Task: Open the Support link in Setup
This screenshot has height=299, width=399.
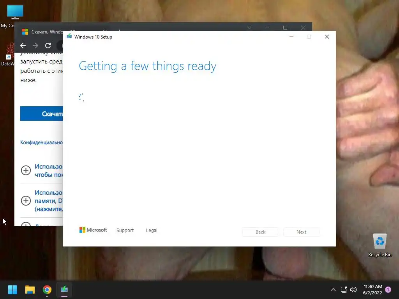Action: click(125, 230)
